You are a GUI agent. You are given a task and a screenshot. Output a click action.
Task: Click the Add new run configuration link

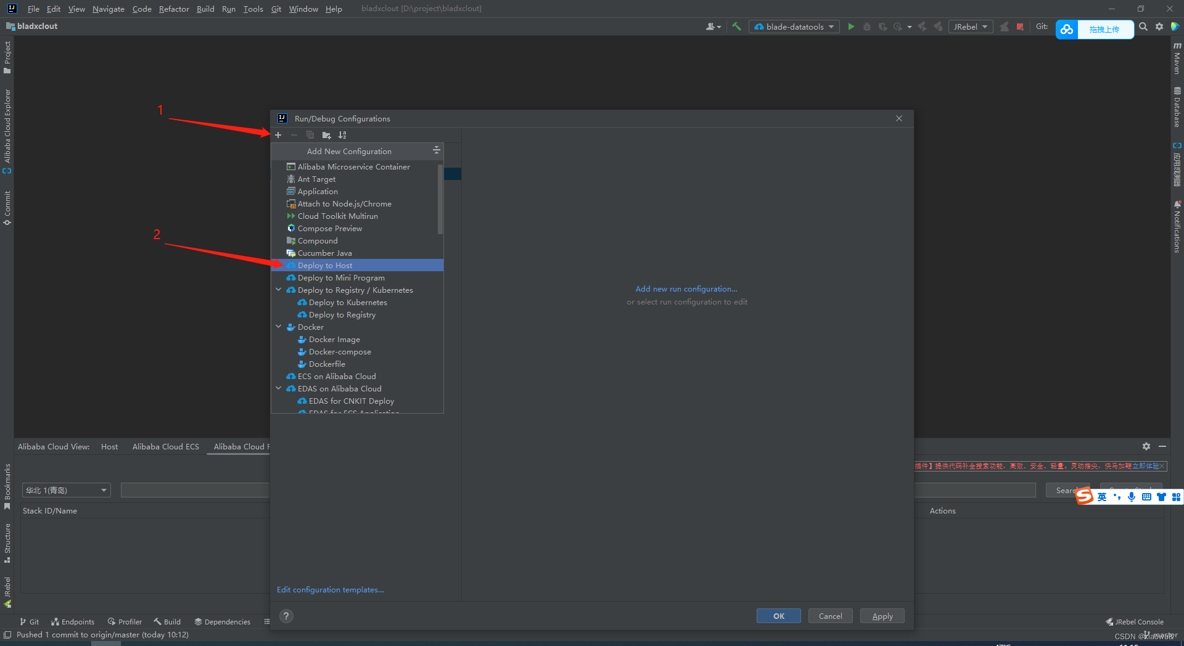click(x=686, y=288)
